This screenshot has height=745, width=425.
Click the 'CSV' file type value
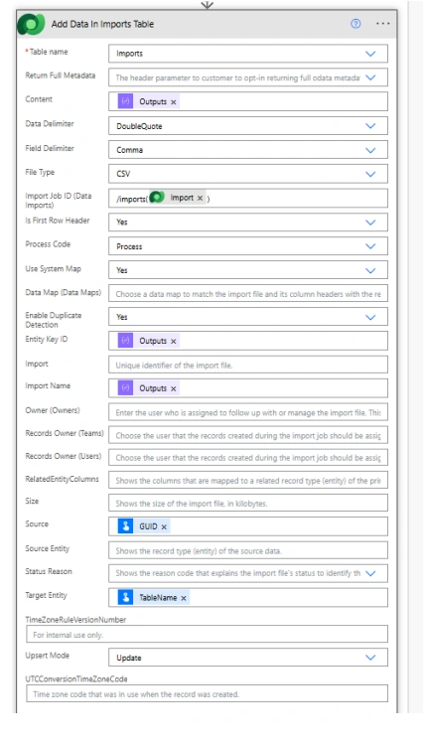(123, 174)
